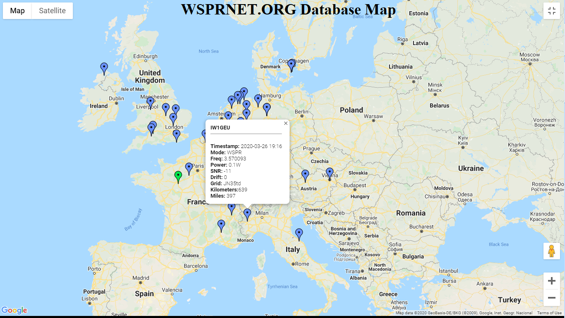Screen dimensions: 565x318
Task: Select the marker above Amsterdam label
Action: 231,102
